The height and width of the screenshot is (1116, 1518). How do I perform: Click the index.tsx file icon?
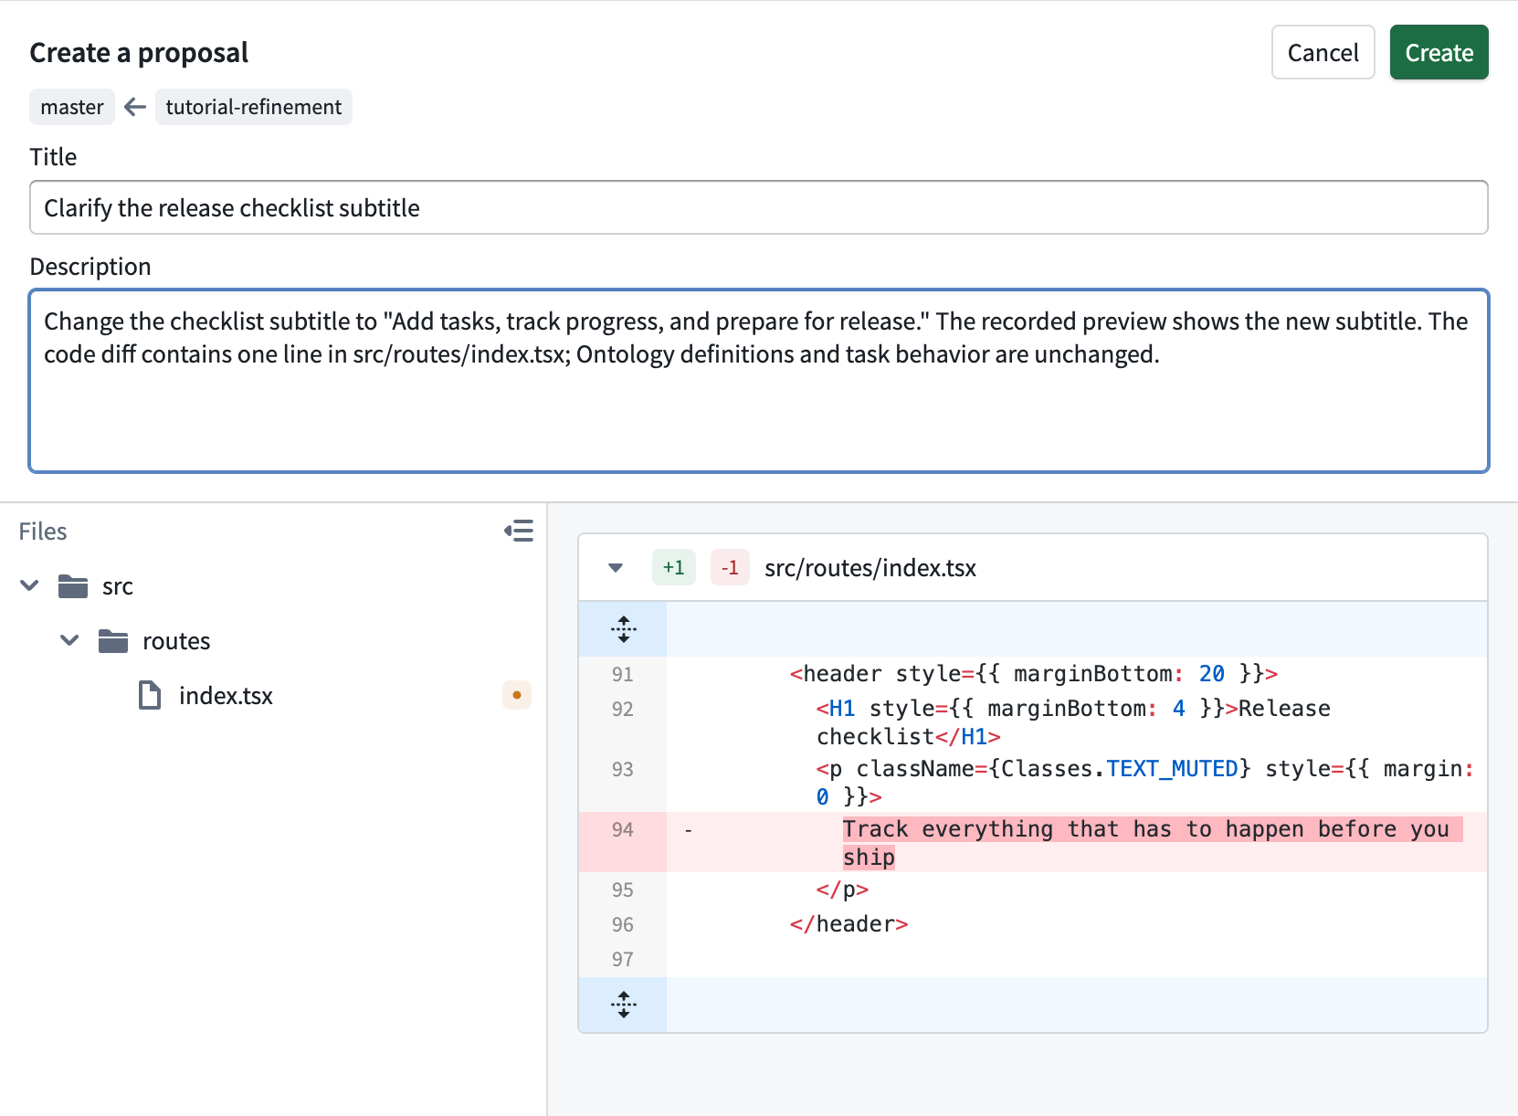point(150,695)
